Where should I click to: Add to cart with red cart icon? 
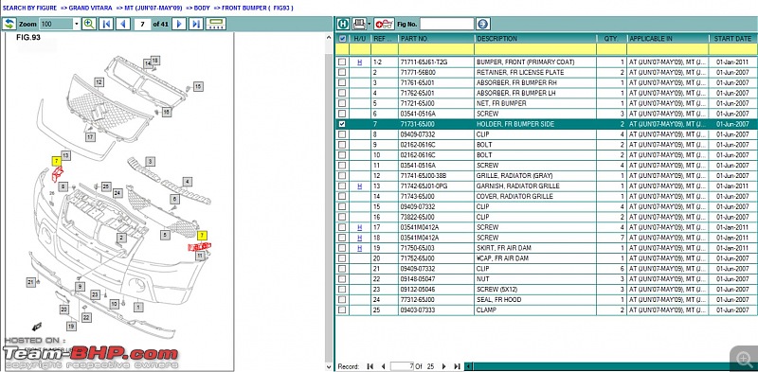[x=384, y=24]
